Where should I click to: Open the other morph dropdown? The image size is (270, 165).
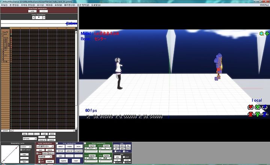click(x=105, y=158)
